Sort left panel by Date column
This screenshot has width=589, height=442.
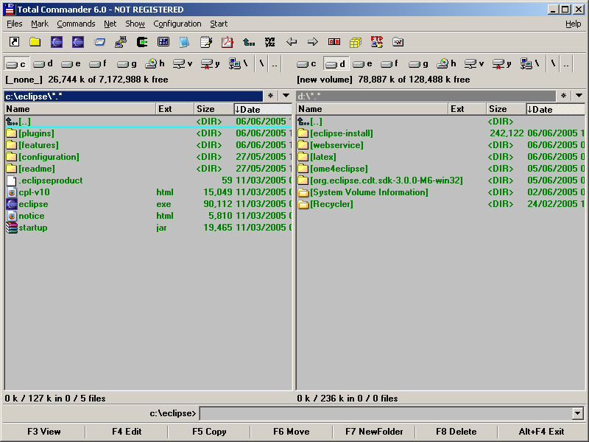[263, 109]
